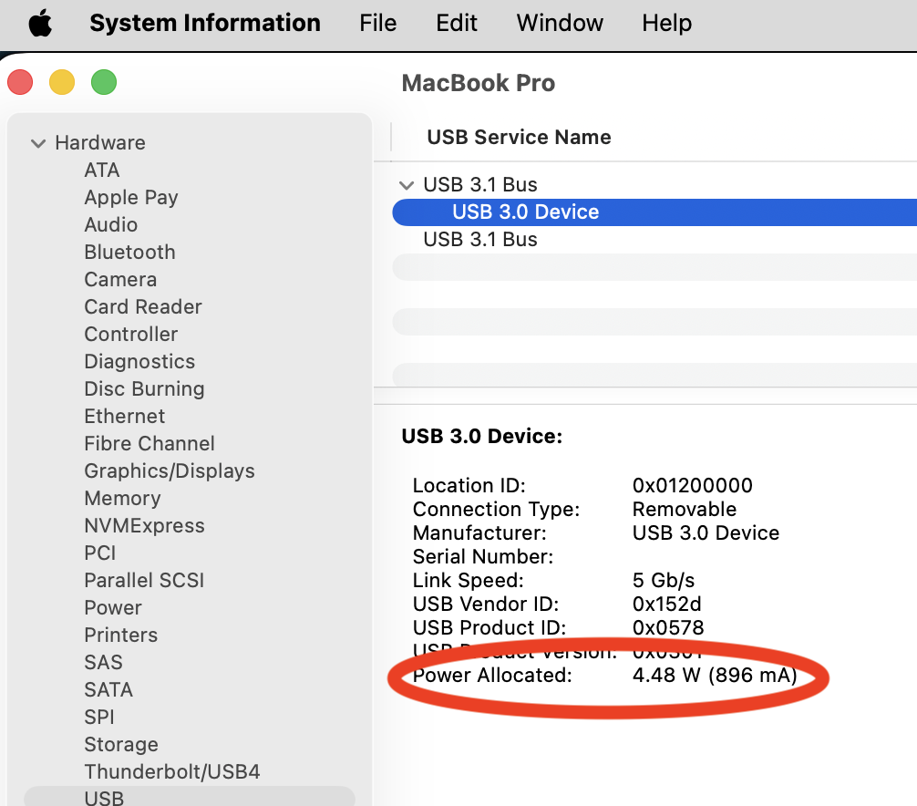Select Ethernet in the sidebar
The width and height of the screenshot is (917, 806).
tap(125, 416)
